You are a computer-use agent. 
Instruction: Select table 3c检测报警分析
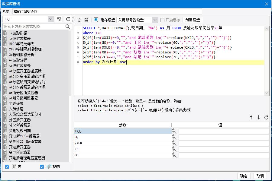pos(22,55)
